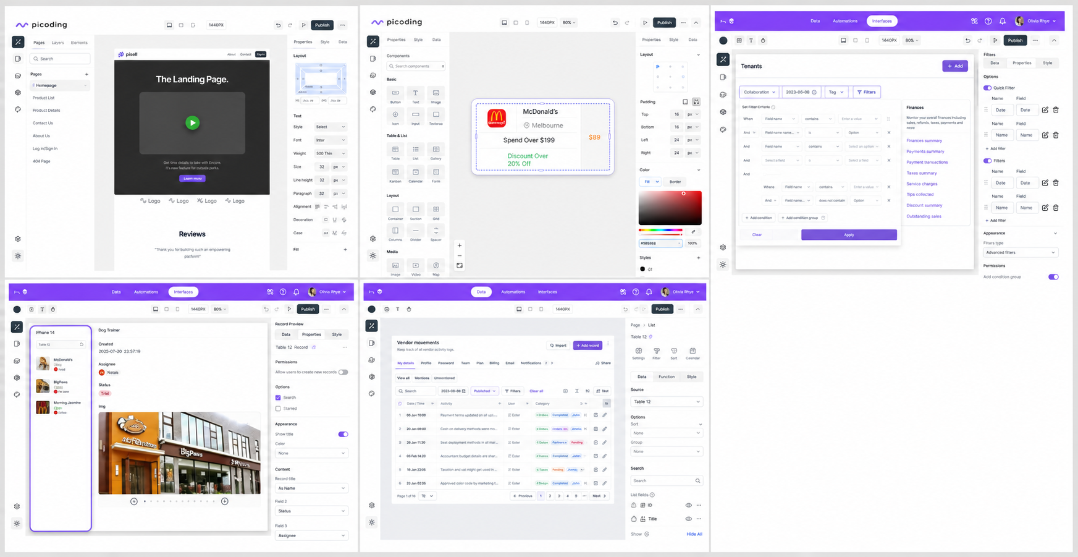
Task: Click inside the red color picker gradient
Action: pyautogui.click(x=670, y=208)
